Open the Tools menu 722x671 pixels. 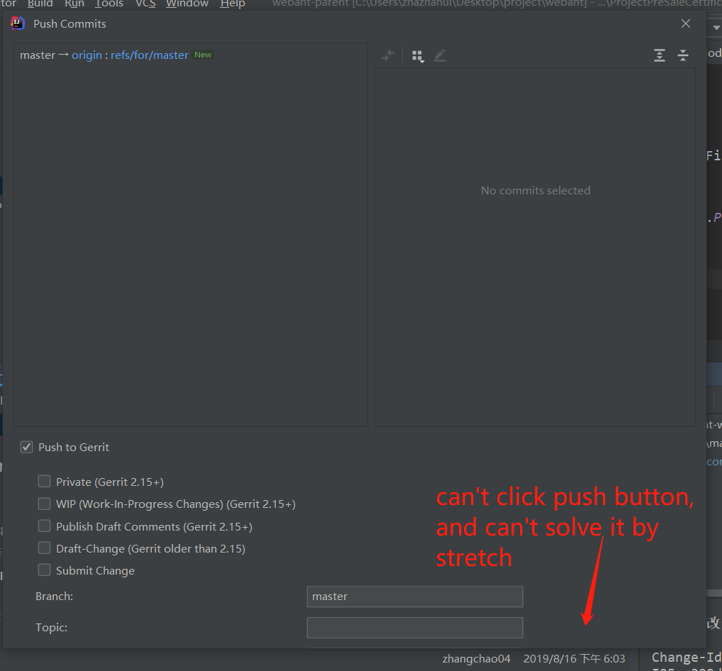tap(109, 4)
